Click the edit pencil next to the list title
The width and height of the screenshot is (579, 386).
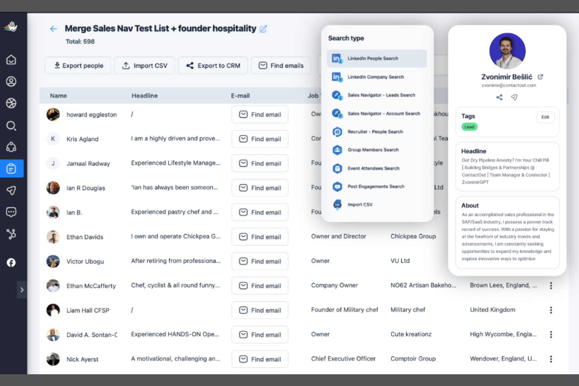pos(263,29)
